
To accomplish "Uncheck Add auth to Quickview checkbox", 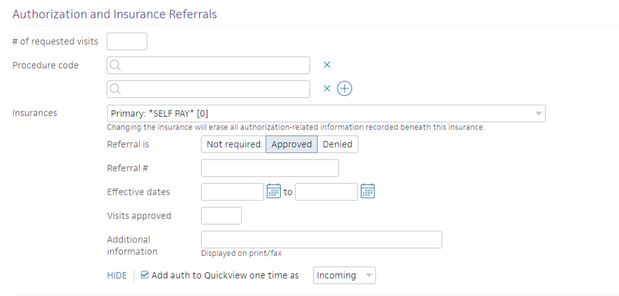I will pos(145,275).
